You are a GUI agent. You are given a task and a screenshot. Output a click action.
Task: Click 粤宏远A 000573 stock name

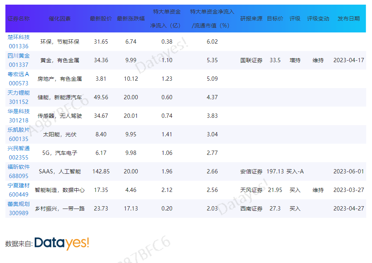(19, 79)
